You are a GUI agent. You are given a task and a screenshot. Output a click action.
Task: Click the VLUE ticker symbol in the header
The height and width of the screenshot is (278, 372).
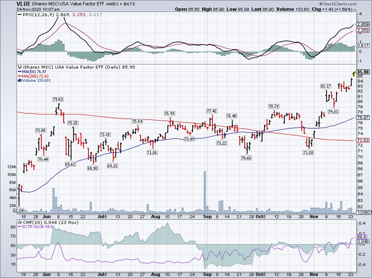pyautogui.click(x=23, y=4)
